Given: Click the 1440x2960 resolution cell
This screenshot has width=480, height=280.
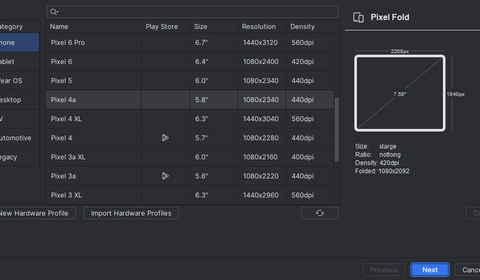Looking at the screenshot, I should coord(261,195).
